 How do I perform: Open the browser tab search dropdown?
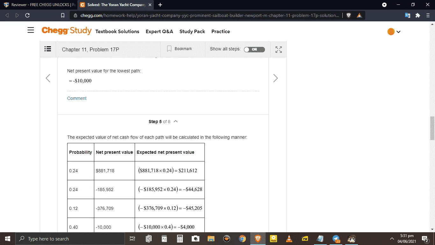point(384,5)
